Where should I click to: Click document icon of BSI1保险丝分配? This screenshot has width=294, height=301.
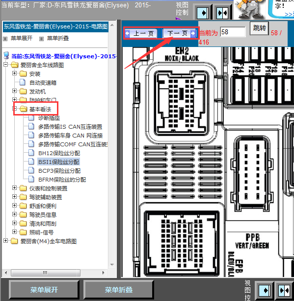click(31, 161)
